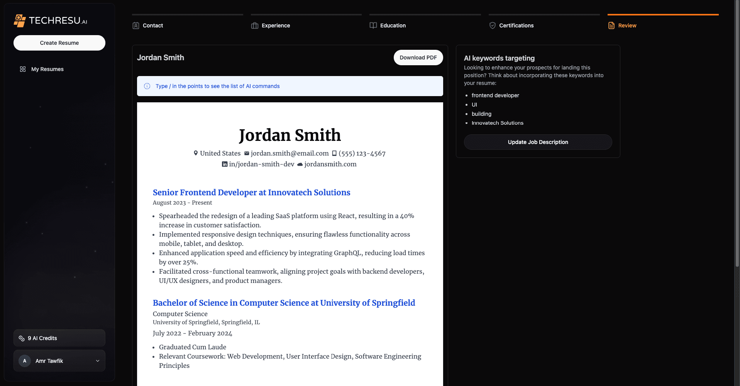Click the Review document icon
The width and height of the screenshot is (740, 386).
pos(611,25)
